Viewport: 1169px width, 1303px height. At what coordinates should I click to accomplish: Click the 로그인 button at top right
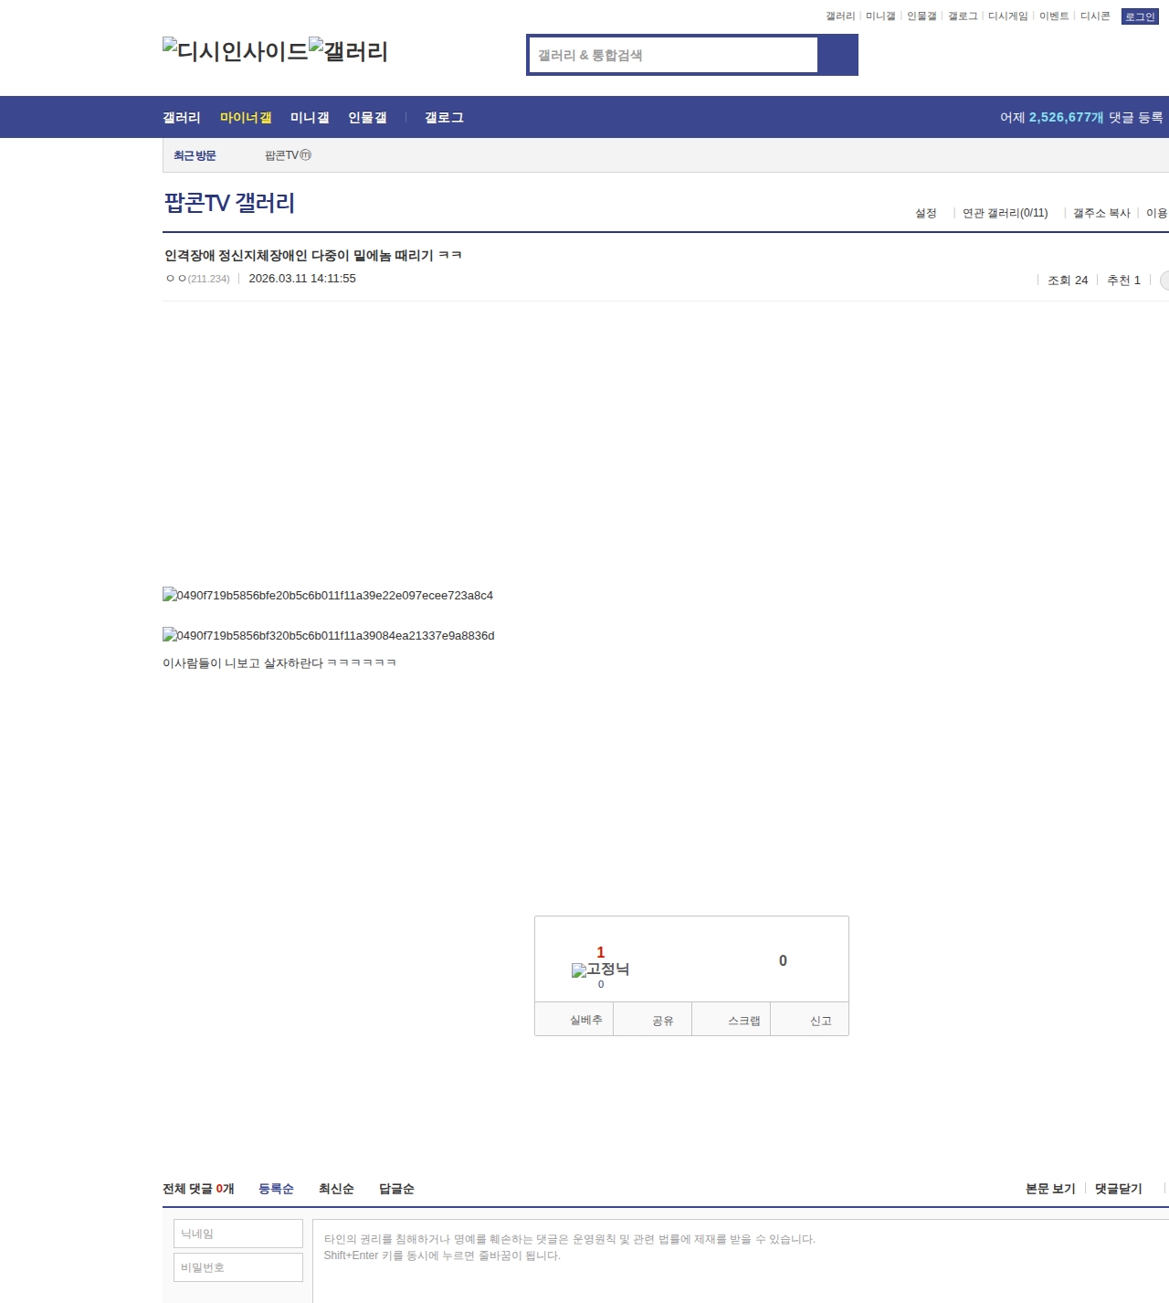coord(1140,16)
